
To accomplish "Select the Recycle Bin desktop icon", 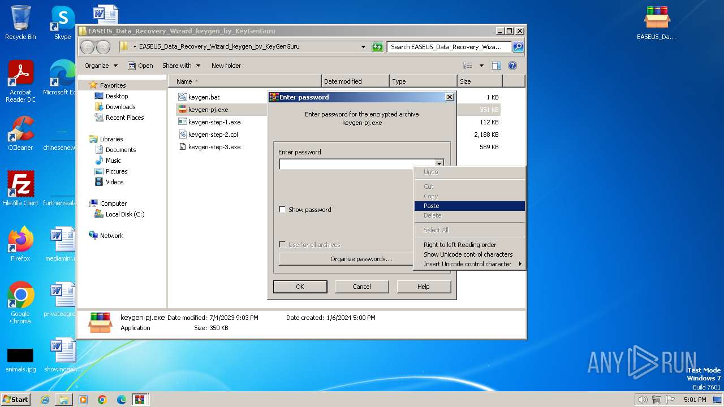I will (20, 23).
